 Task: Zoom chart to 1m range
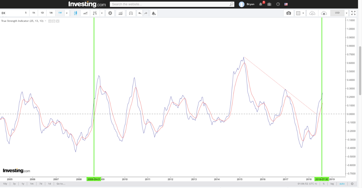point(32,184)
